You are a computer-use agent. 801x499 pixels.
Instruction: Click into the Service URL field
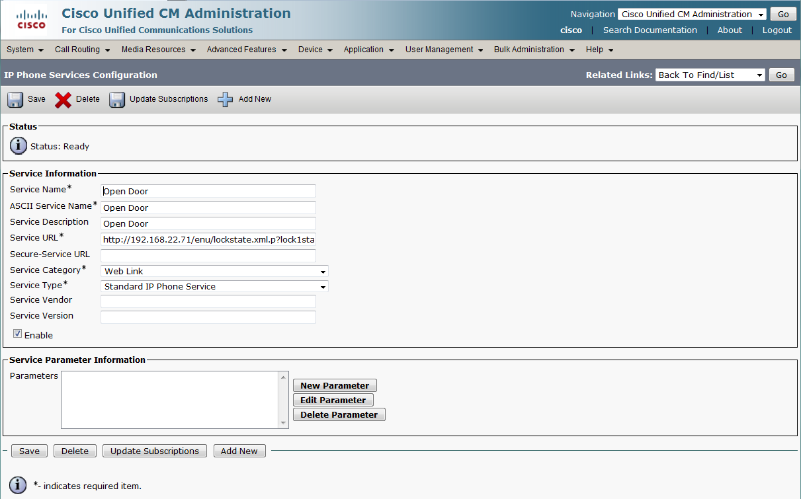(208, 239)
